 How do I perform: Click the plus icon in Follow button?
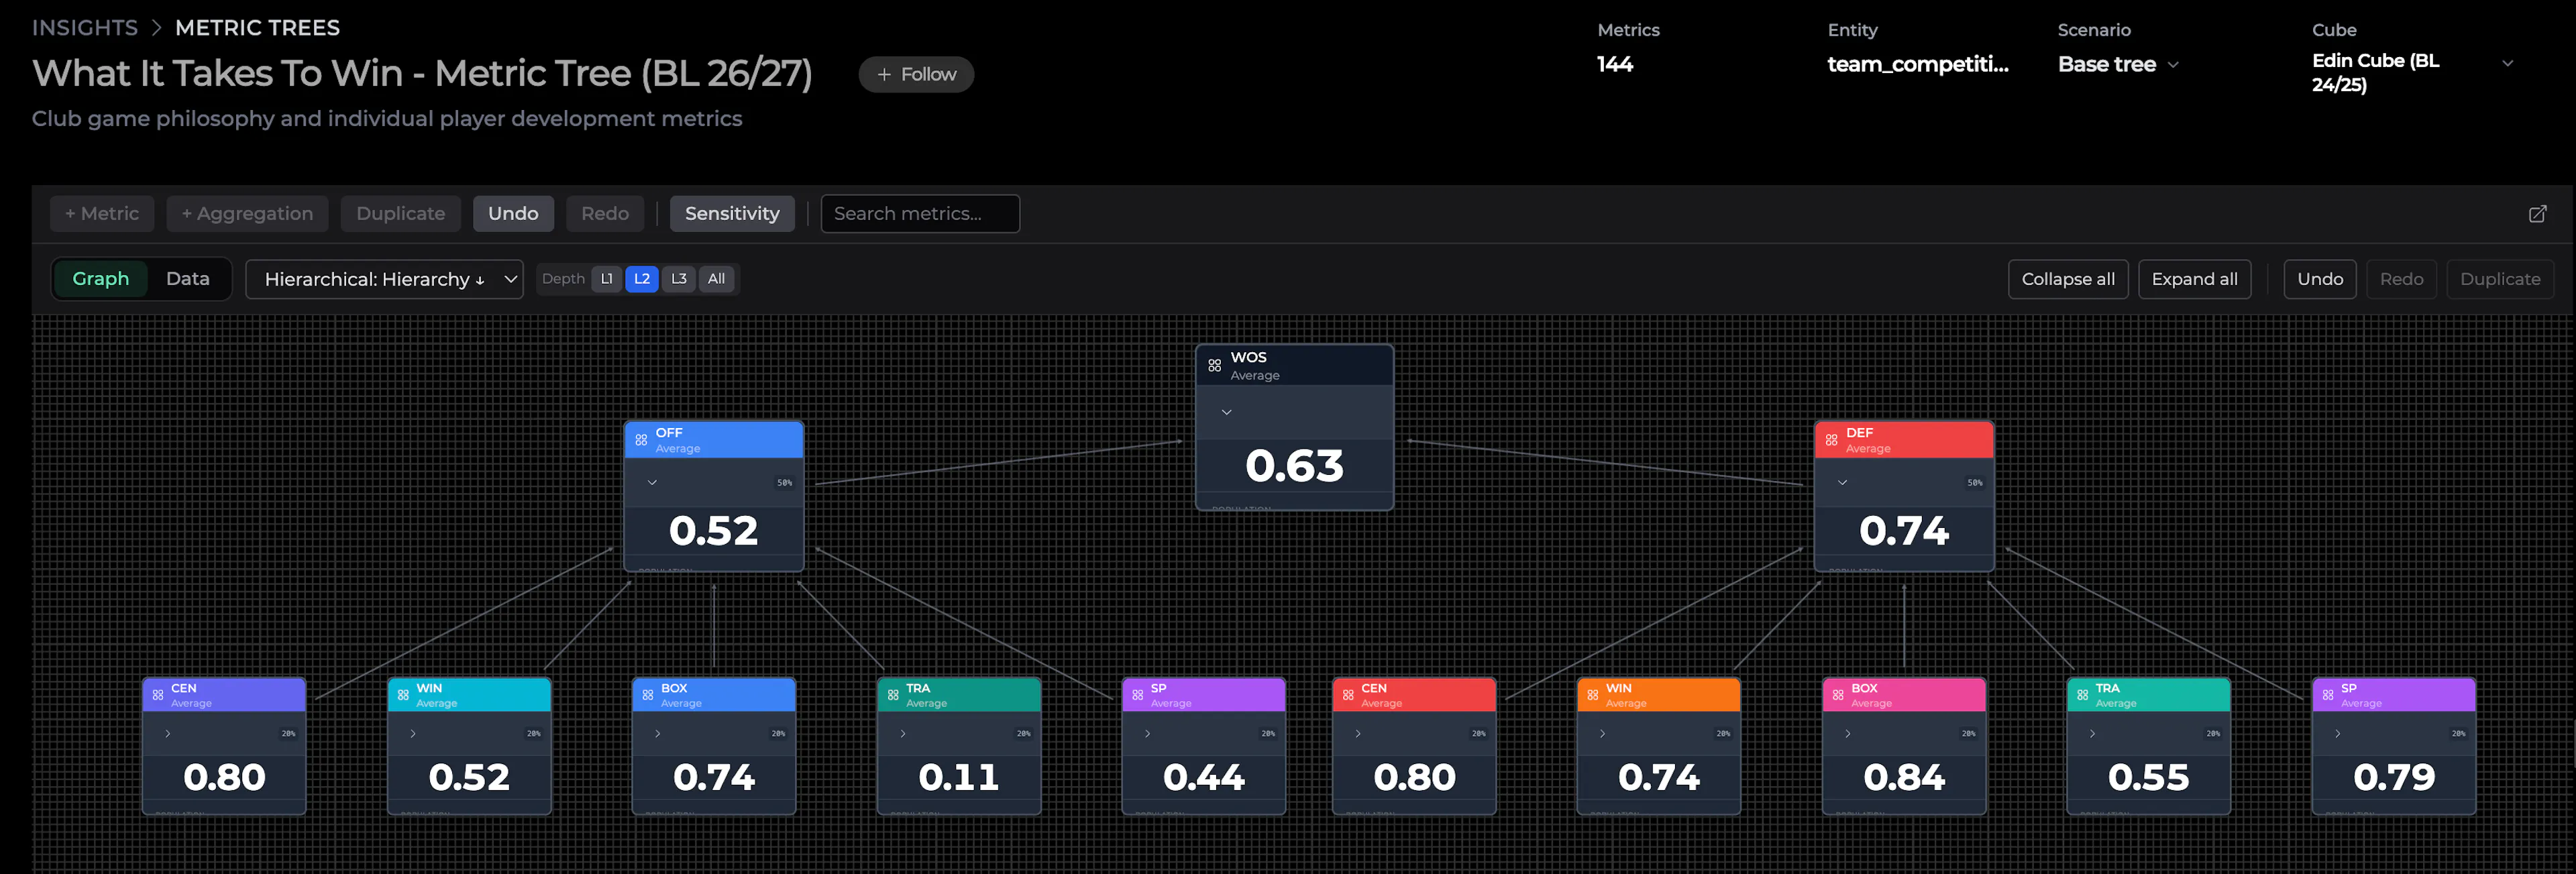click(x=884, y=75)
